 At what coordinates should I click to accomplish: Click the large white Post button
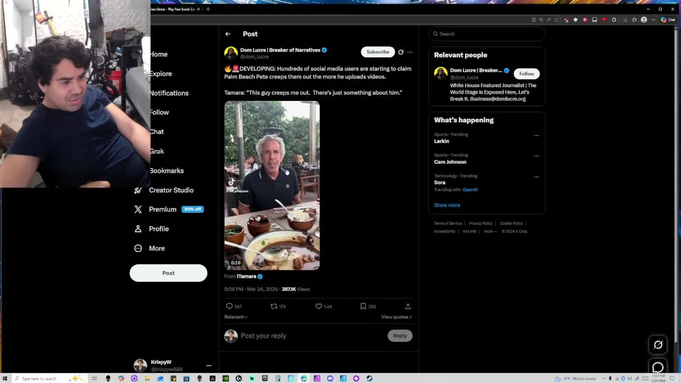point(168,273)
